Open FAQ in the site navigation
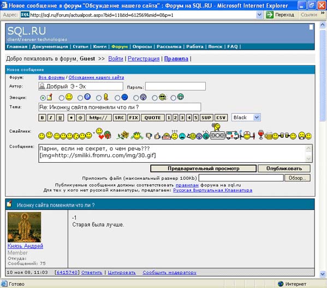 click(x=233, y=46)
